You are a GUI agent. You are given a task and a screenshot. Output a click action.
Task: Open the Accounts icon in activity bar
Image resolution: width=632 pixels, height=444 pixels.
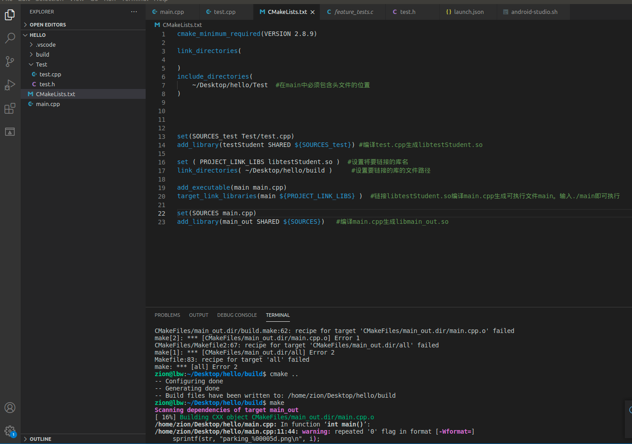[10, 408]
